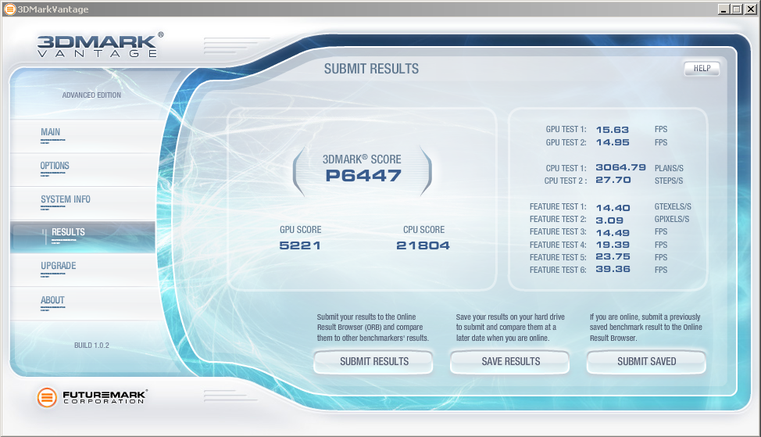Click the GPU score value 5221
Image resolution: width=761 pixels, height=437 pixels.
[300, 245]
